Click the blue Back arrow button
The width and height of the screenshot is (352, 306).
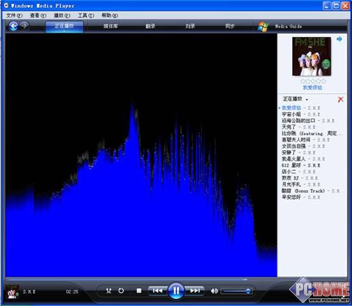pyautogui.click(x=13, y=26)
